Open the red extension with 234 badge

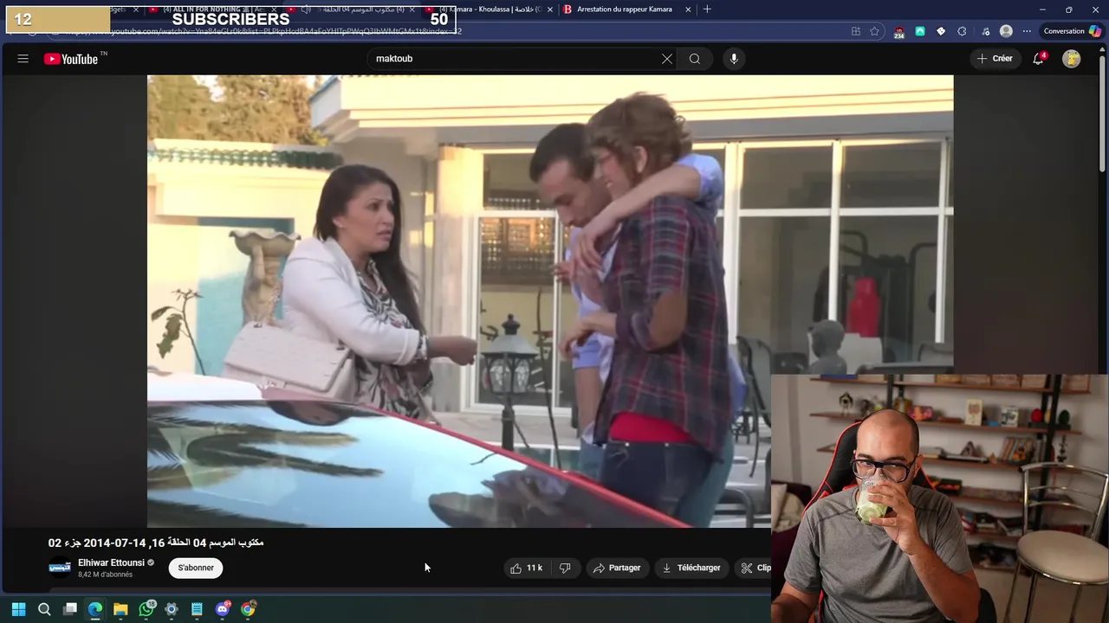898,32
